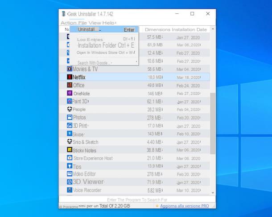Click the vertical scrollbar thumb
This screenshot has width=272, height=217.
pos(213,123)
